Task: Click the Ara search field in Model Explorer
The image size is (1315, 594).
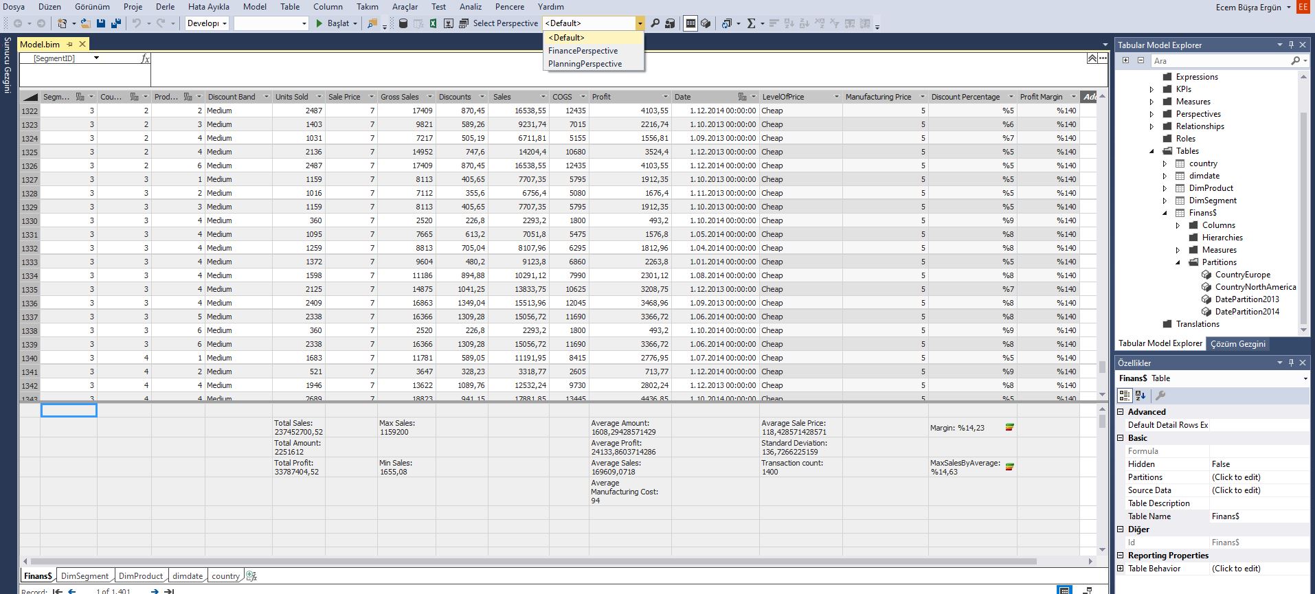Action: (1220, 61)
